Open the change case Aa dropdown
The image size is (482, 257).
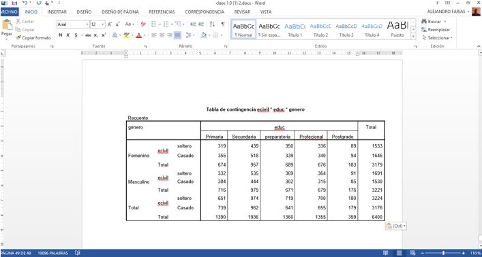click(130, 24)
